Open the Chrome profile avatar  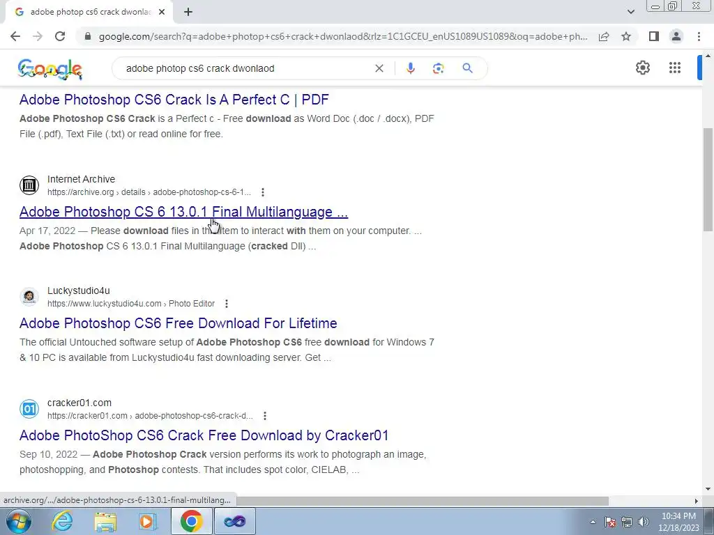[x=676, y=36]
